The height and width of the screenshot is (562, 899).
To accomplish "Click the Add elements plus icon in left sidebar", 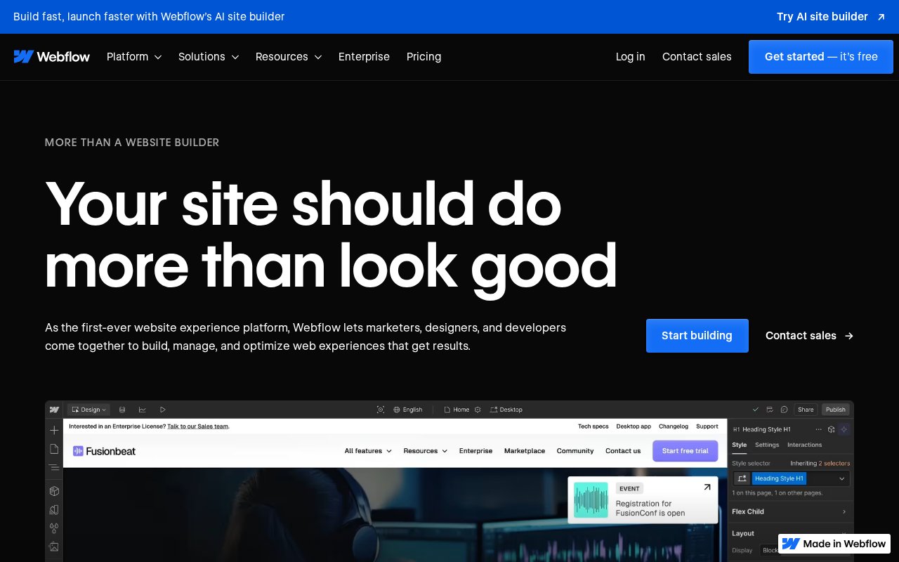I will pos(54,430).
